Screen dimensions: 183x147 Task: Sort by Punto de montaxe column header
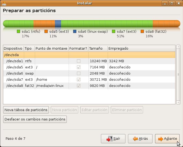51,48
